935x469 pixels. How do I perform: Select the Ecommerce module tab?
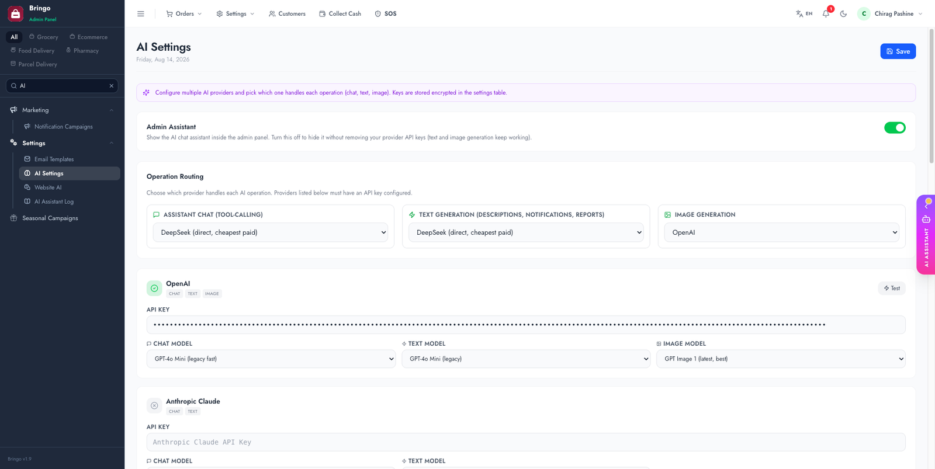click(x=89, y=37)
